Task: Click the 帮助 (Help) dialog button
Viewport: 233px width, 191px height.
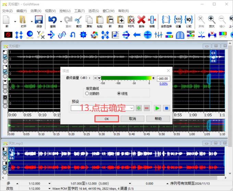Action: pyautogui.click(x=158, y=119)
